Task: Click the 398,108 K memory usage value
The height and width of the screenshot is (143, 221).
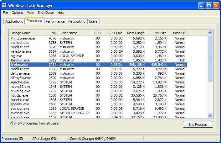Action: click(x=137, y=65)
